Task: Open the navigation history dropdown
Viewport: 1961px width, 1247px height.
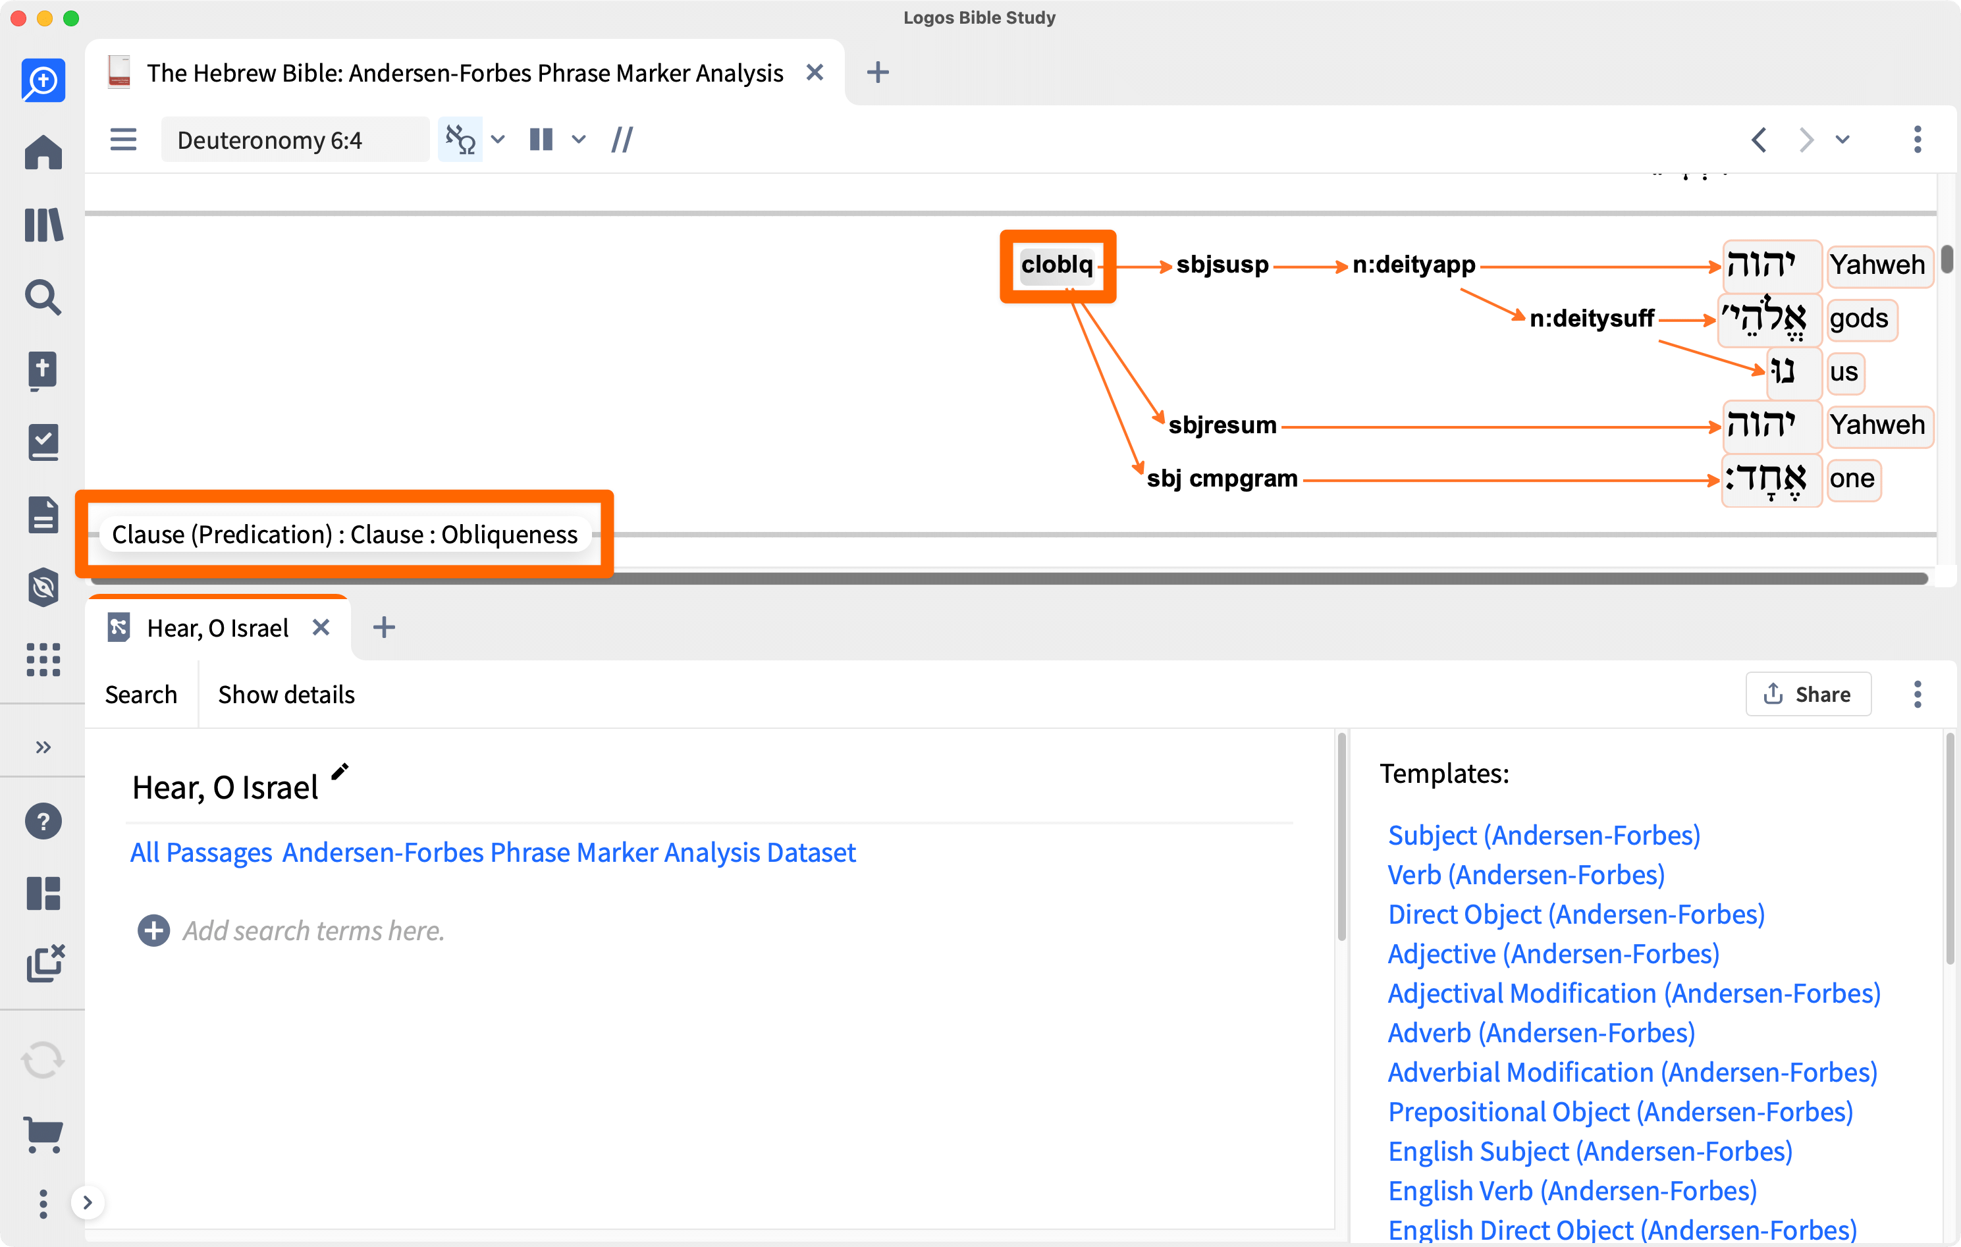Action: (1843, 140)
